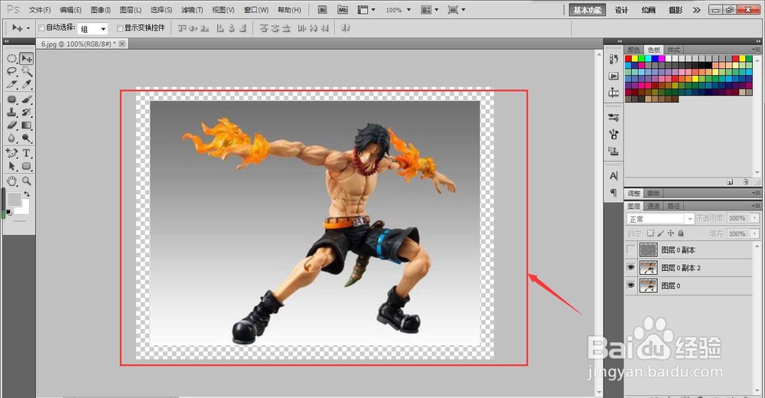Select the Rounded Rectangle shape tool
This screenshot has width=765, height=398.
(26, 167)
